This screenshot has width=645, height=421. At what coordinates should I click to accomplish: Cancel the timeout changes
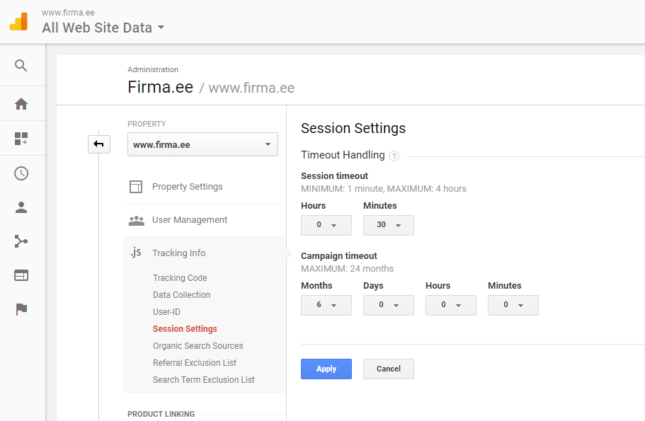(x=388, y=369)
